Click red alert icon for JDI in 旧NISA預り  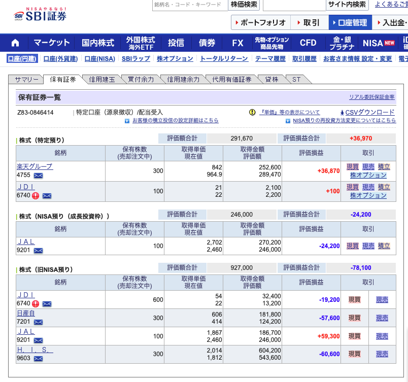(36, 304)
